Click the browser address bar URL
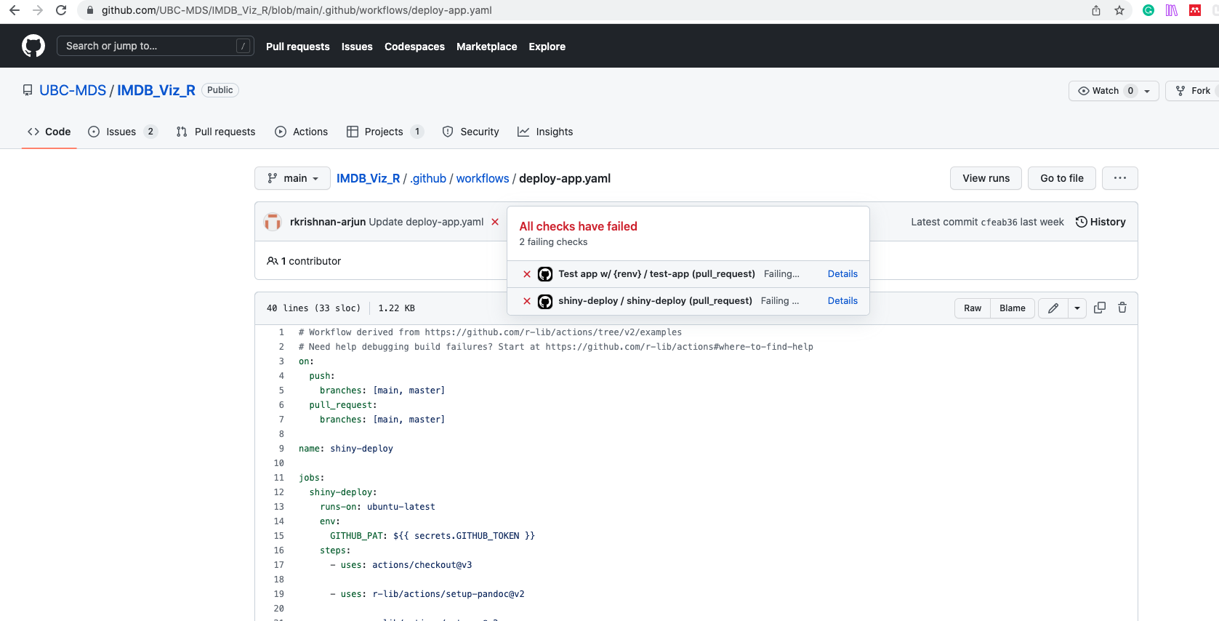Image resolution: width=1219 pixels, height=621 pixels. point(297,10)
